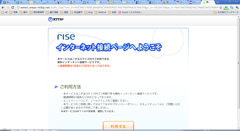Click the line 無料インターネット接続サービスです。

click(x=79, y=62)
